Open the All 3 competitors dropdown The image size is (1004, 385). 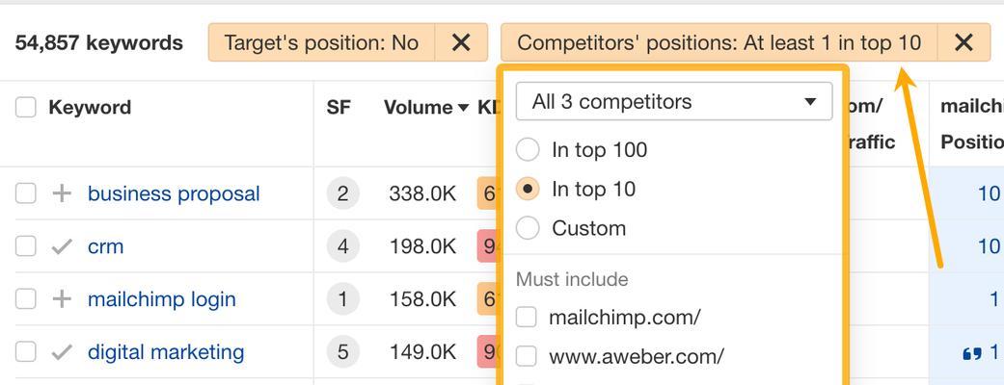click(674, 101)
